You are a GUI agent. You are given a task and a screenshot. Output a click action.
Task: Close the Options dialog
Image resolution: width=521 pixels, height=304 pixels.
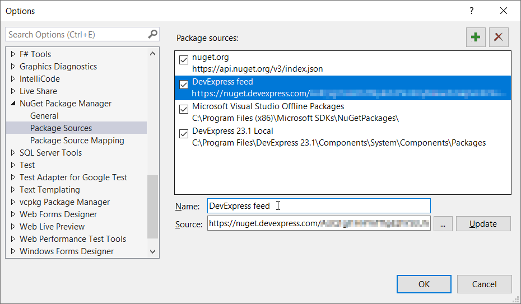click(504, 11)
